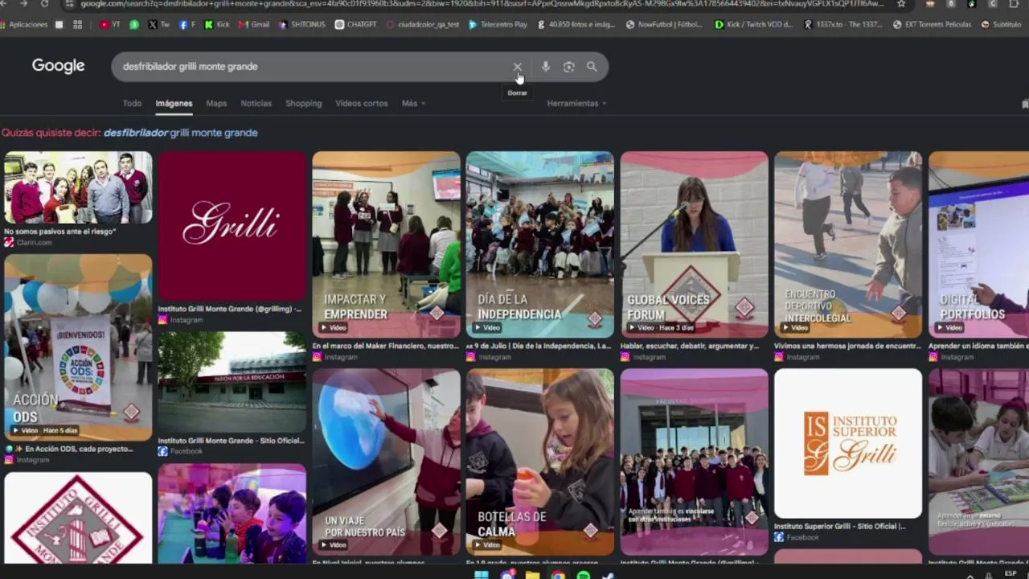
Task: Open the 'Acción ODS' video thumbnail
Action: pos(78,347)
